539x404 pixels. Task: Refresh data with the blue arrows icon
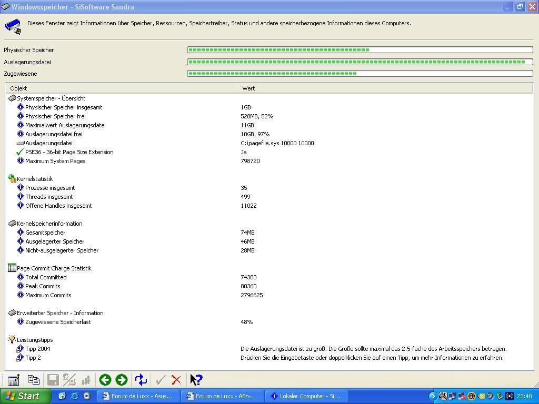click(141, 380)
